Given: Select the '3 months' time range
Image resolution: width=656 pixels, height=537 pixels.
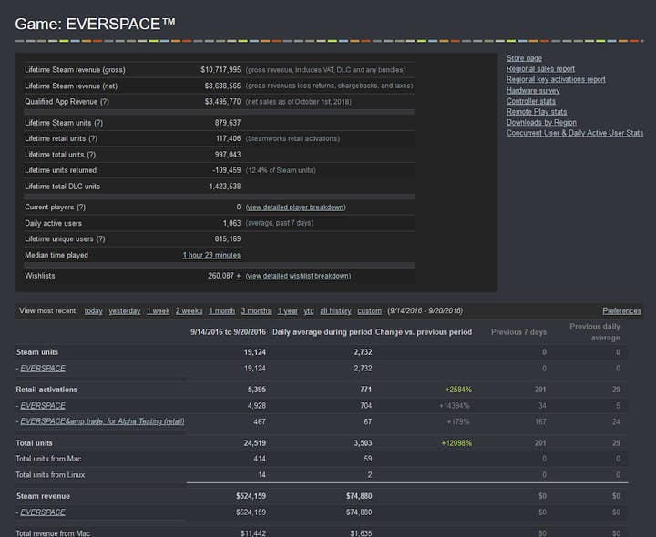Looking at the screenshot, I should pyautogui.click(x=256, y=311).
